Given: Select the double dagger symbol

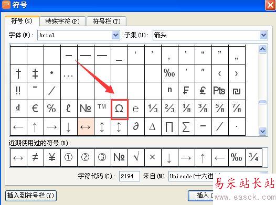Looking at the screenshot, I should click(x=35, y=73).
